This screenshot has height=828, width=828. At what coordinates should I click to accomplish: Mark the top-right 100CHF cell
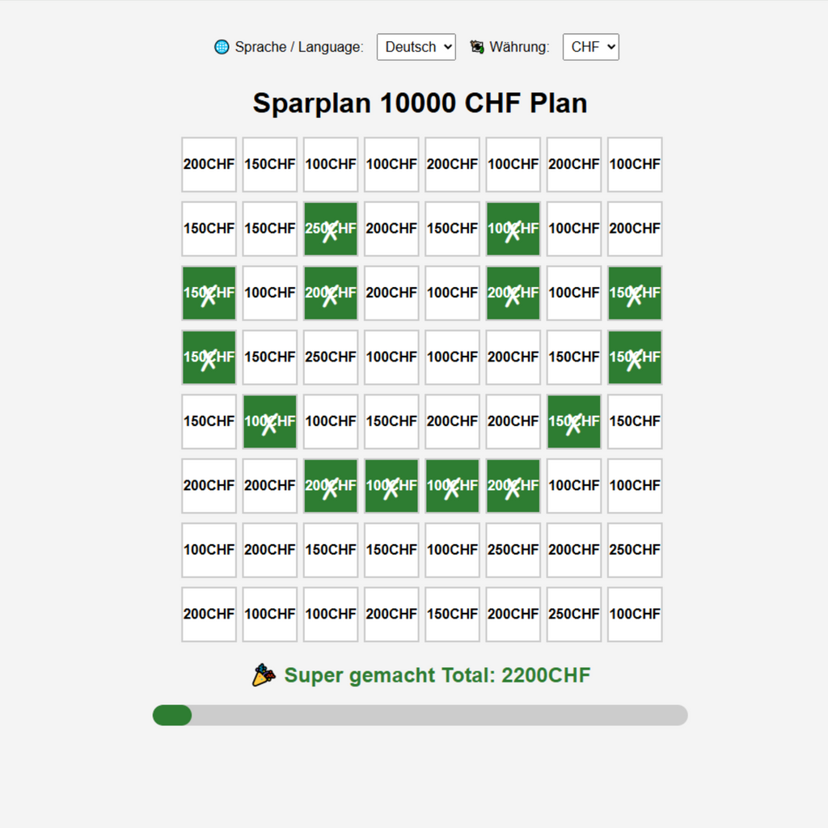(x=635, y=164)
